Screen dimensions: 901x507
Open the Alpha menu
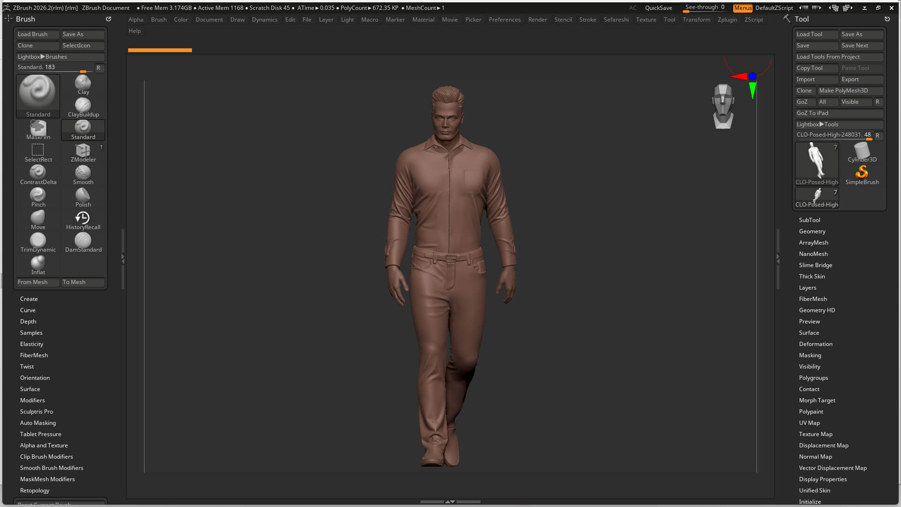pos(136,20)
